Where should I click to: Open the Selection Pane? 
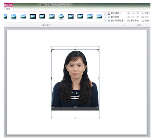pos(133,21)
